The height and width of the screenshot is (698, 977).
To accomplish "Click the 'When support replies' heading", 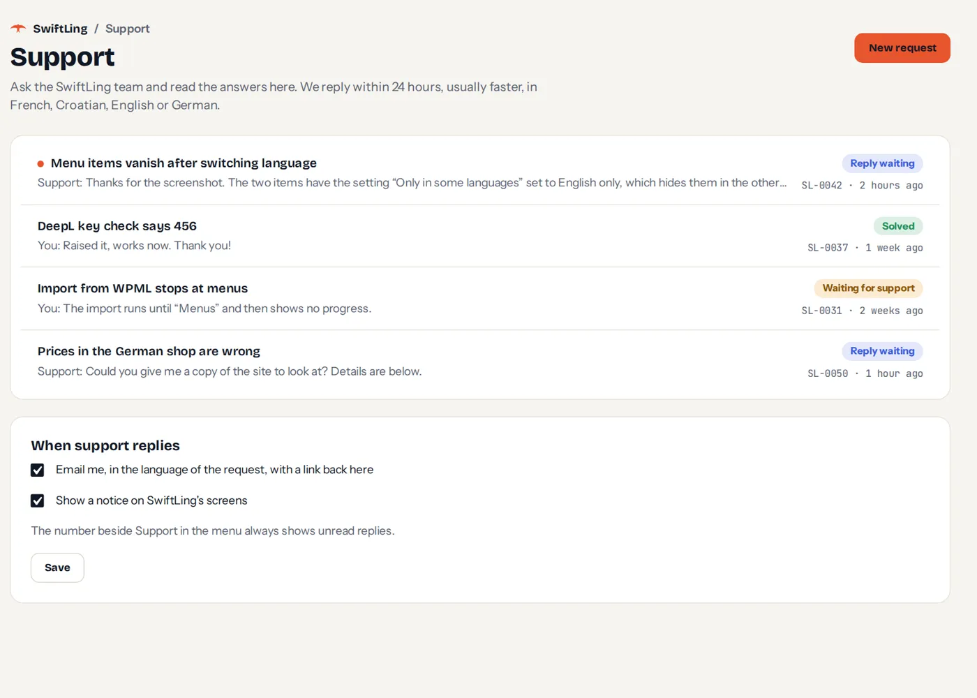I will coord(105,445).
